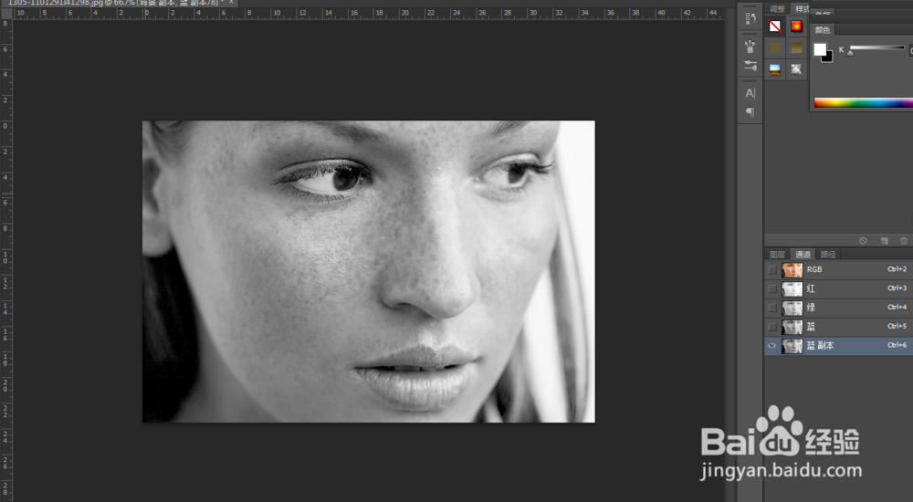Image resolution: width=913 pixels, height=502 pixels.
Task: Select the RGB channel thumbnail
Action: point(792,269)
